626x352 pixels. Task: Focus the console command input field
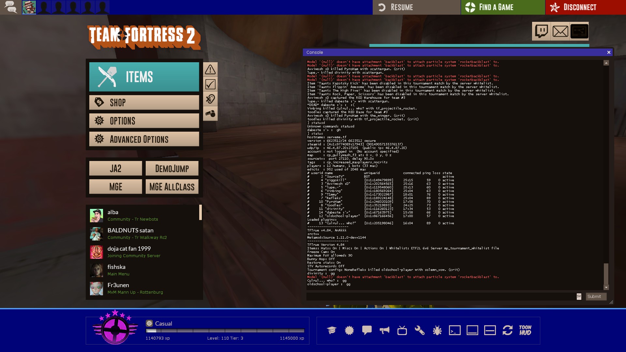tap(441, 296)
